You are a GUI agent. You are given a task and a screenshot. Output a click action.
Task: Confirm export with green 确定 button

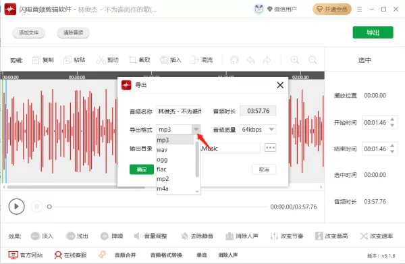pos(142,169)
